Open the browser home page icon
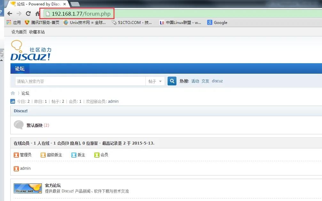The image size is (322, 201). tap(37, 13)
